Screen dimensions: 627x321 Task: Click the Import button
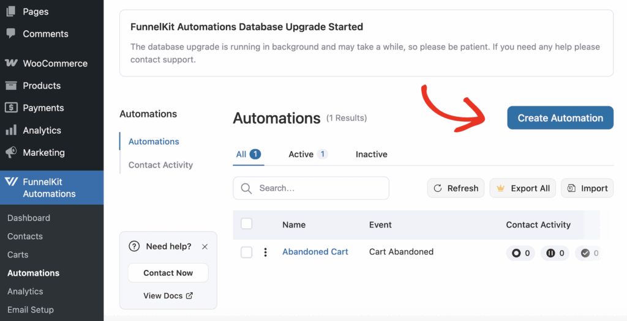[587, 188]
